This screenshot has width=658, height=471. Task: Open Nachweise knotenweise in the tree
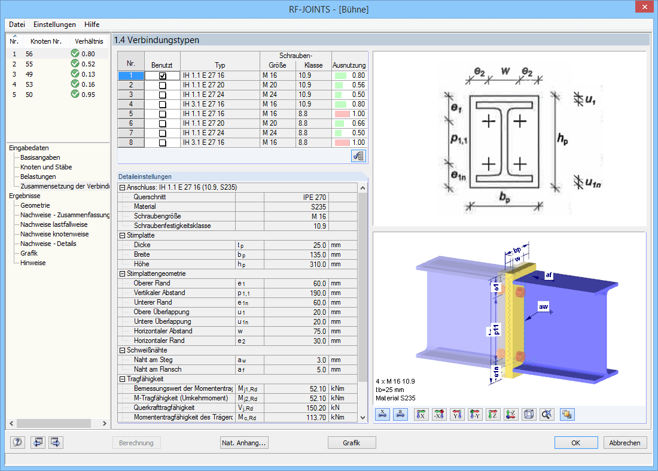[x=54, y=234]
